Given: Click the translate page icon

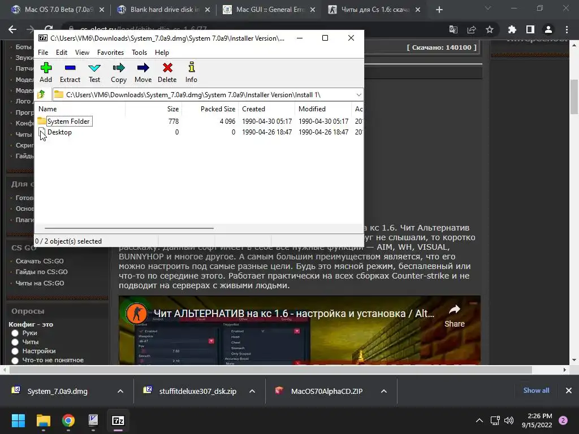Looking at the screenshot, I should pos(453,29).
